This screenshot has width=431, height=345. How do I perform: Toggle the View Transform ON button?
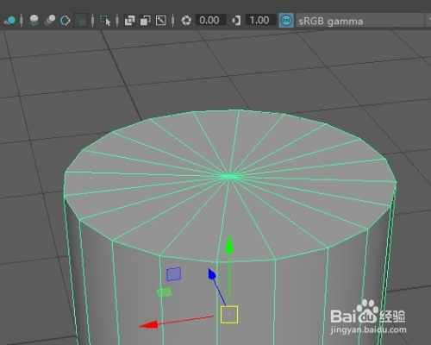tap(286, 21)
